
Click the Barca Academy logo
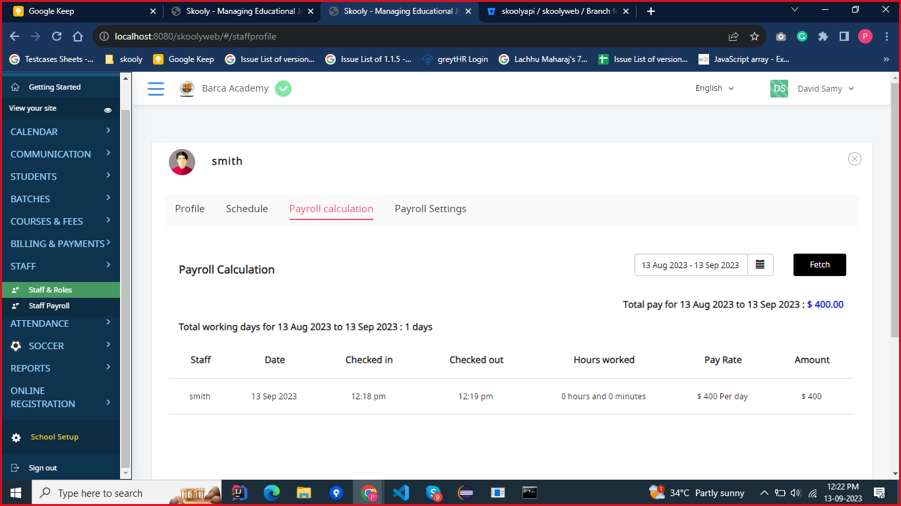(x=187, y=88)
